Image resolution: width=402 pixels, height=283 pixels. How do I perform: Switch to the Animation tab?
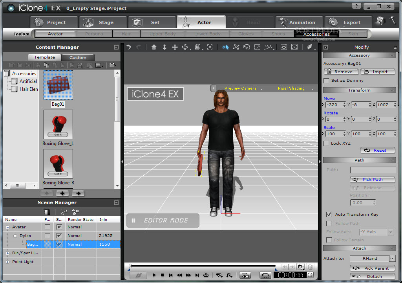pos(299,22)
